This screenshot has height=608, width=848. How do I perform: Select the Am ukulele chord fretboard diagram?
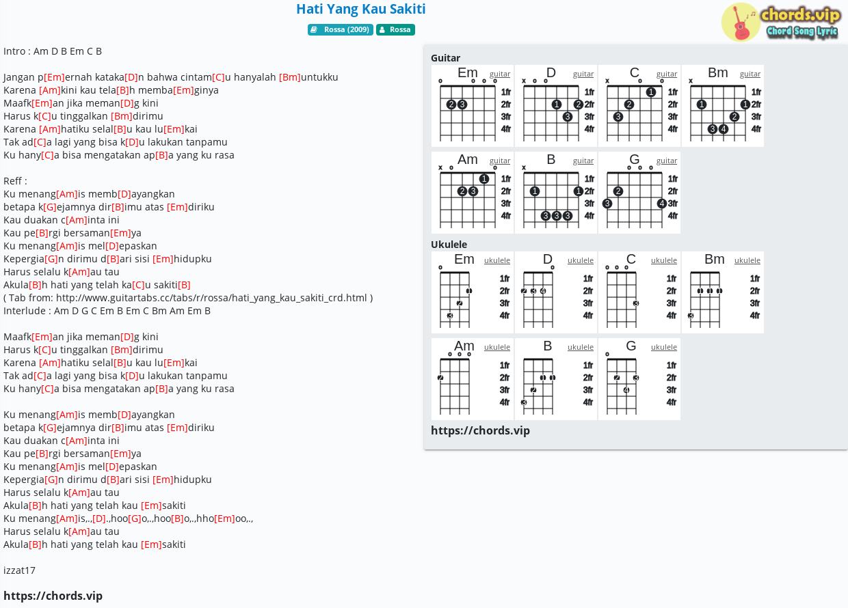click(473, 379)
